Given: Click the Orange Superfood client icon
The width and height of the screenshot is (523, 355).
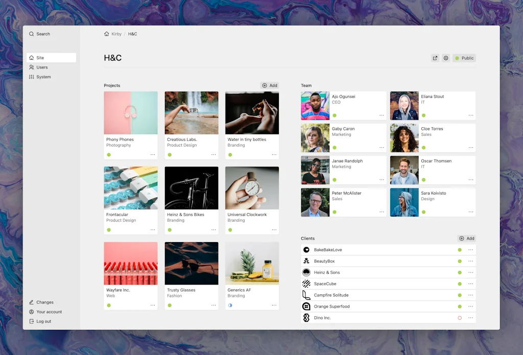Looking at the screenshot, I should [306, 306].
